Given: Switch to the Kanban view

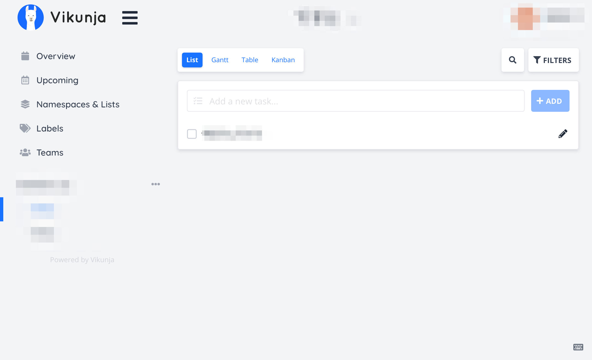Looking at the screenshot, I should click(x=283, y=60).
